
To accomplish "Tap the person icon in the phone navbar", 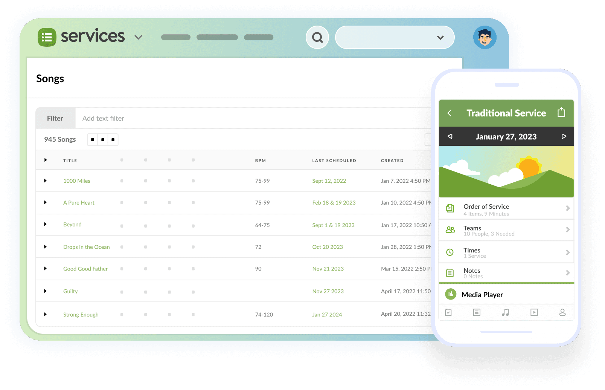I will tap(562, 312).
